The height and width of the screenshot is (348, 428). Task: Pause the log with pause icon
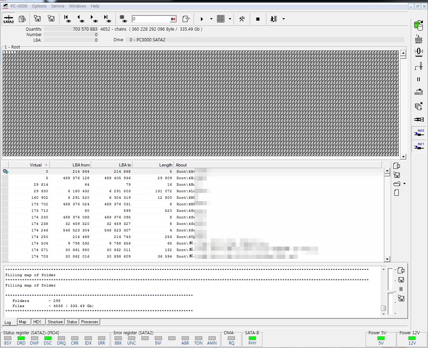401,289
